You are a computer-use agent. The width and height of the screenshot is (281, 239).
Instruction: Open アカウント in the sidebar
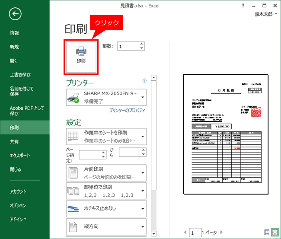(18, 191)
